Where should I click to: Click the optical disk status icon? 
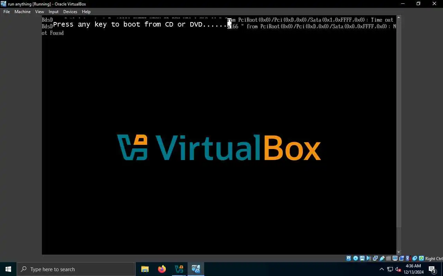click(x=355, y=258)
